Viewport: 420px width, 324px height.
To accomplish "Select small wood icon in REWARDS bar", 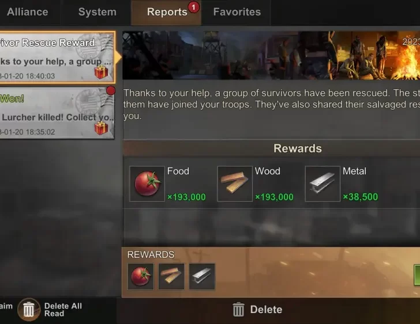I will (x=171, y=276).
